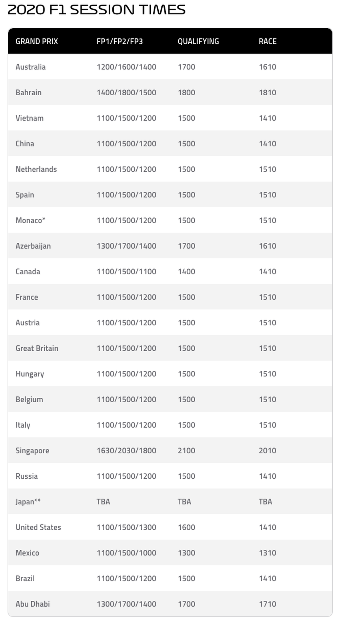Select Japan's TBA race time
Screen dimensions: 343x621
(265, 502)
